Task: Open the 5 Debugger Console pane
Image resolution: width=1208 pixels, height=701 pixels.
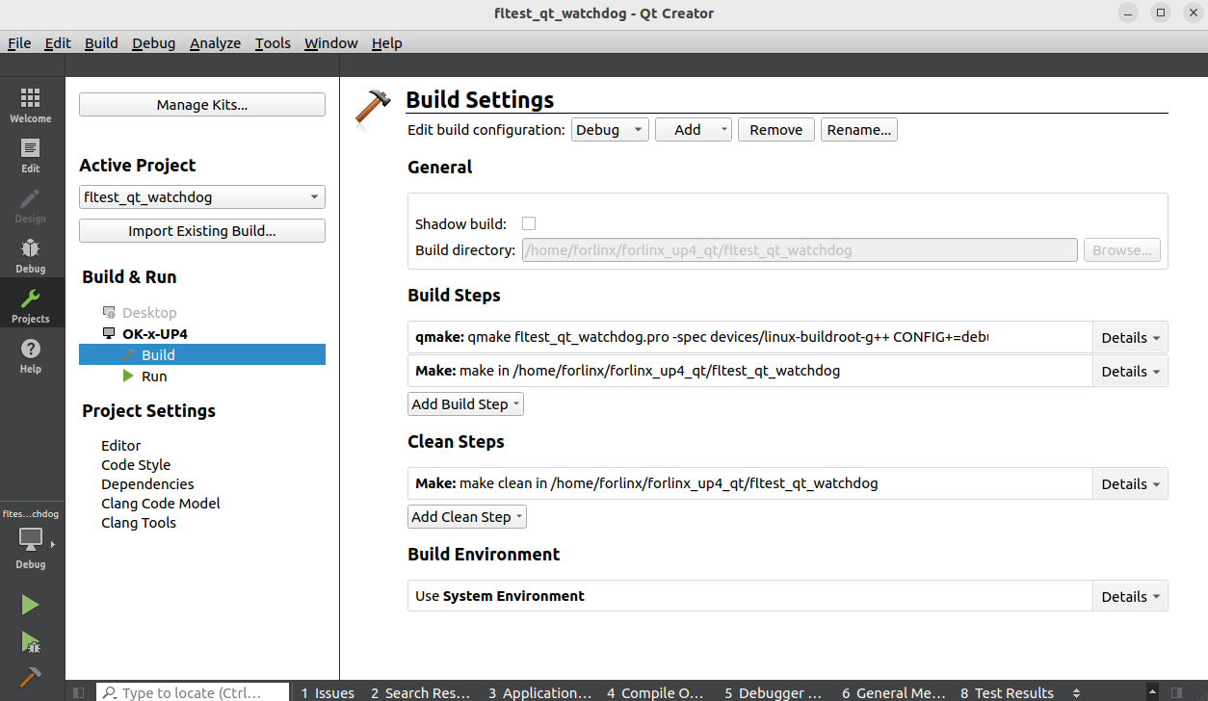Action: (773, 692)
